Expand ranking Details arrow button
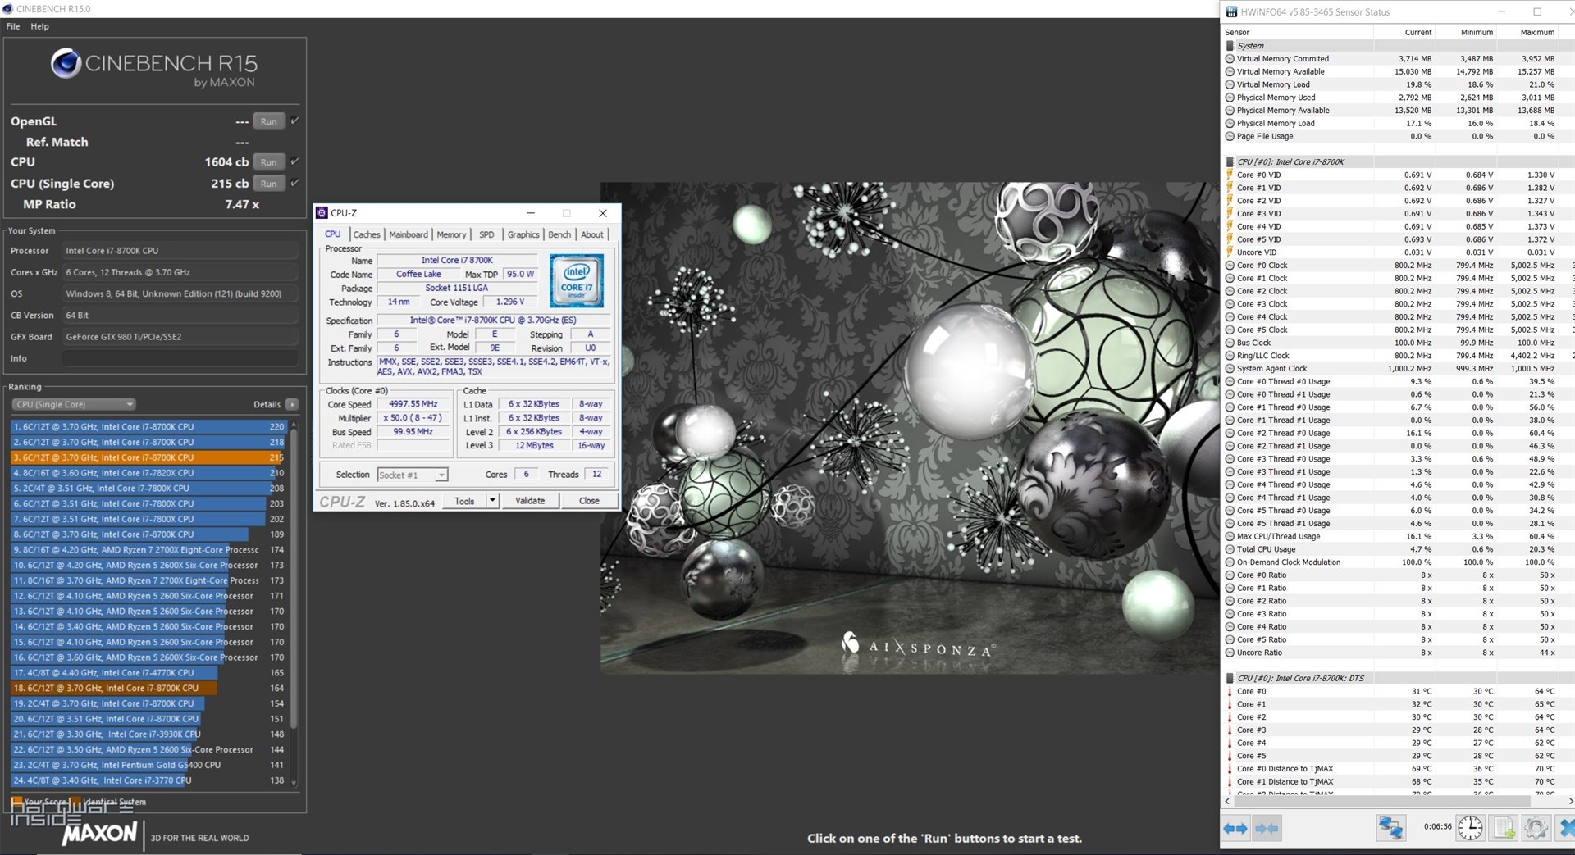This screenshot has height=855, width=1575. click(293, 404)
